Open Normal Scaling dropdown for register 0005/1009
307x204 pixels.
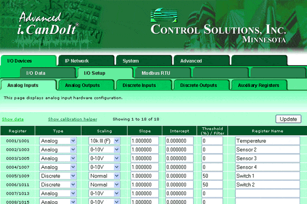coord(104,176)
